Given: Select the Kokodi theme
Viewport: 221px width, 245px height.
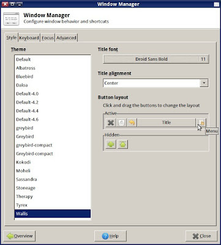Looking at the screenshot, I should pyautogui.click(x=53, y=162).
